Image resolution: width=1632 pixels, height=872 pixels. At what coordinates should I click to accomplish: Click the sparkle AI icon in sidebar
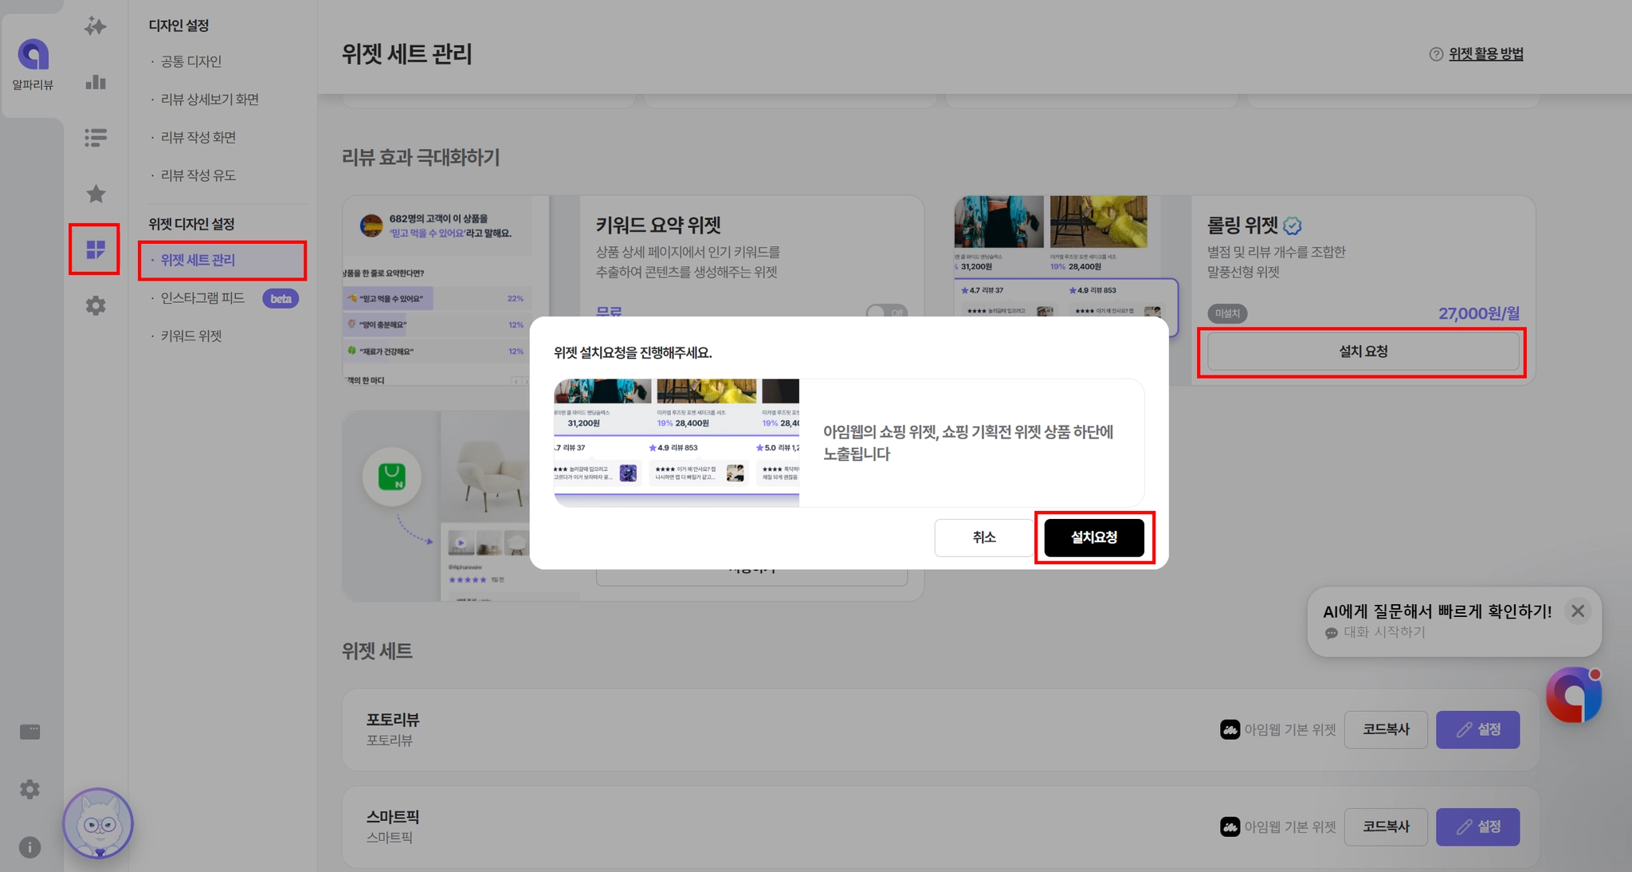[96, 26]
